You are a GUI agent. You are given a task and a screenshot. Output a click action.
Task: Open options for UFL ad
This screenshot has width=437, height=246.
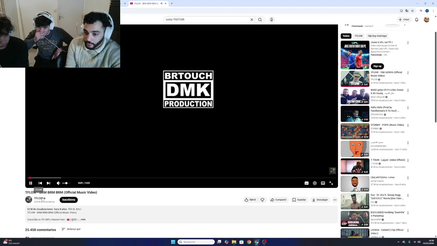[x=408, y=43]
